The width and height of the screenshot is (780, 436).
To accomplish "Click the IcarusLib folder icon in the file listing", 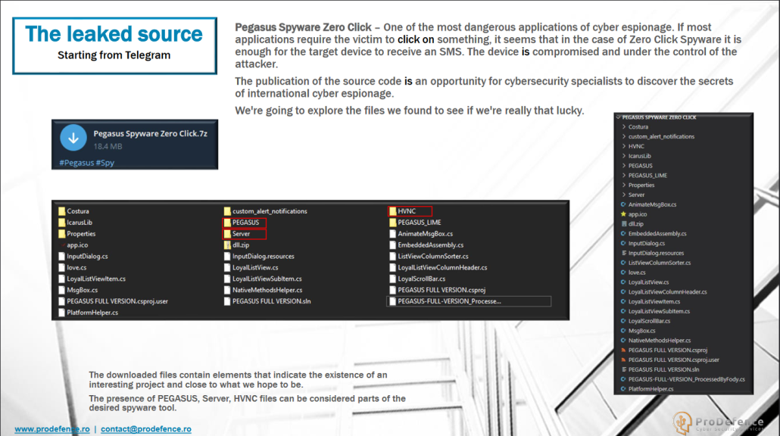I will click(x=61, y=223).
